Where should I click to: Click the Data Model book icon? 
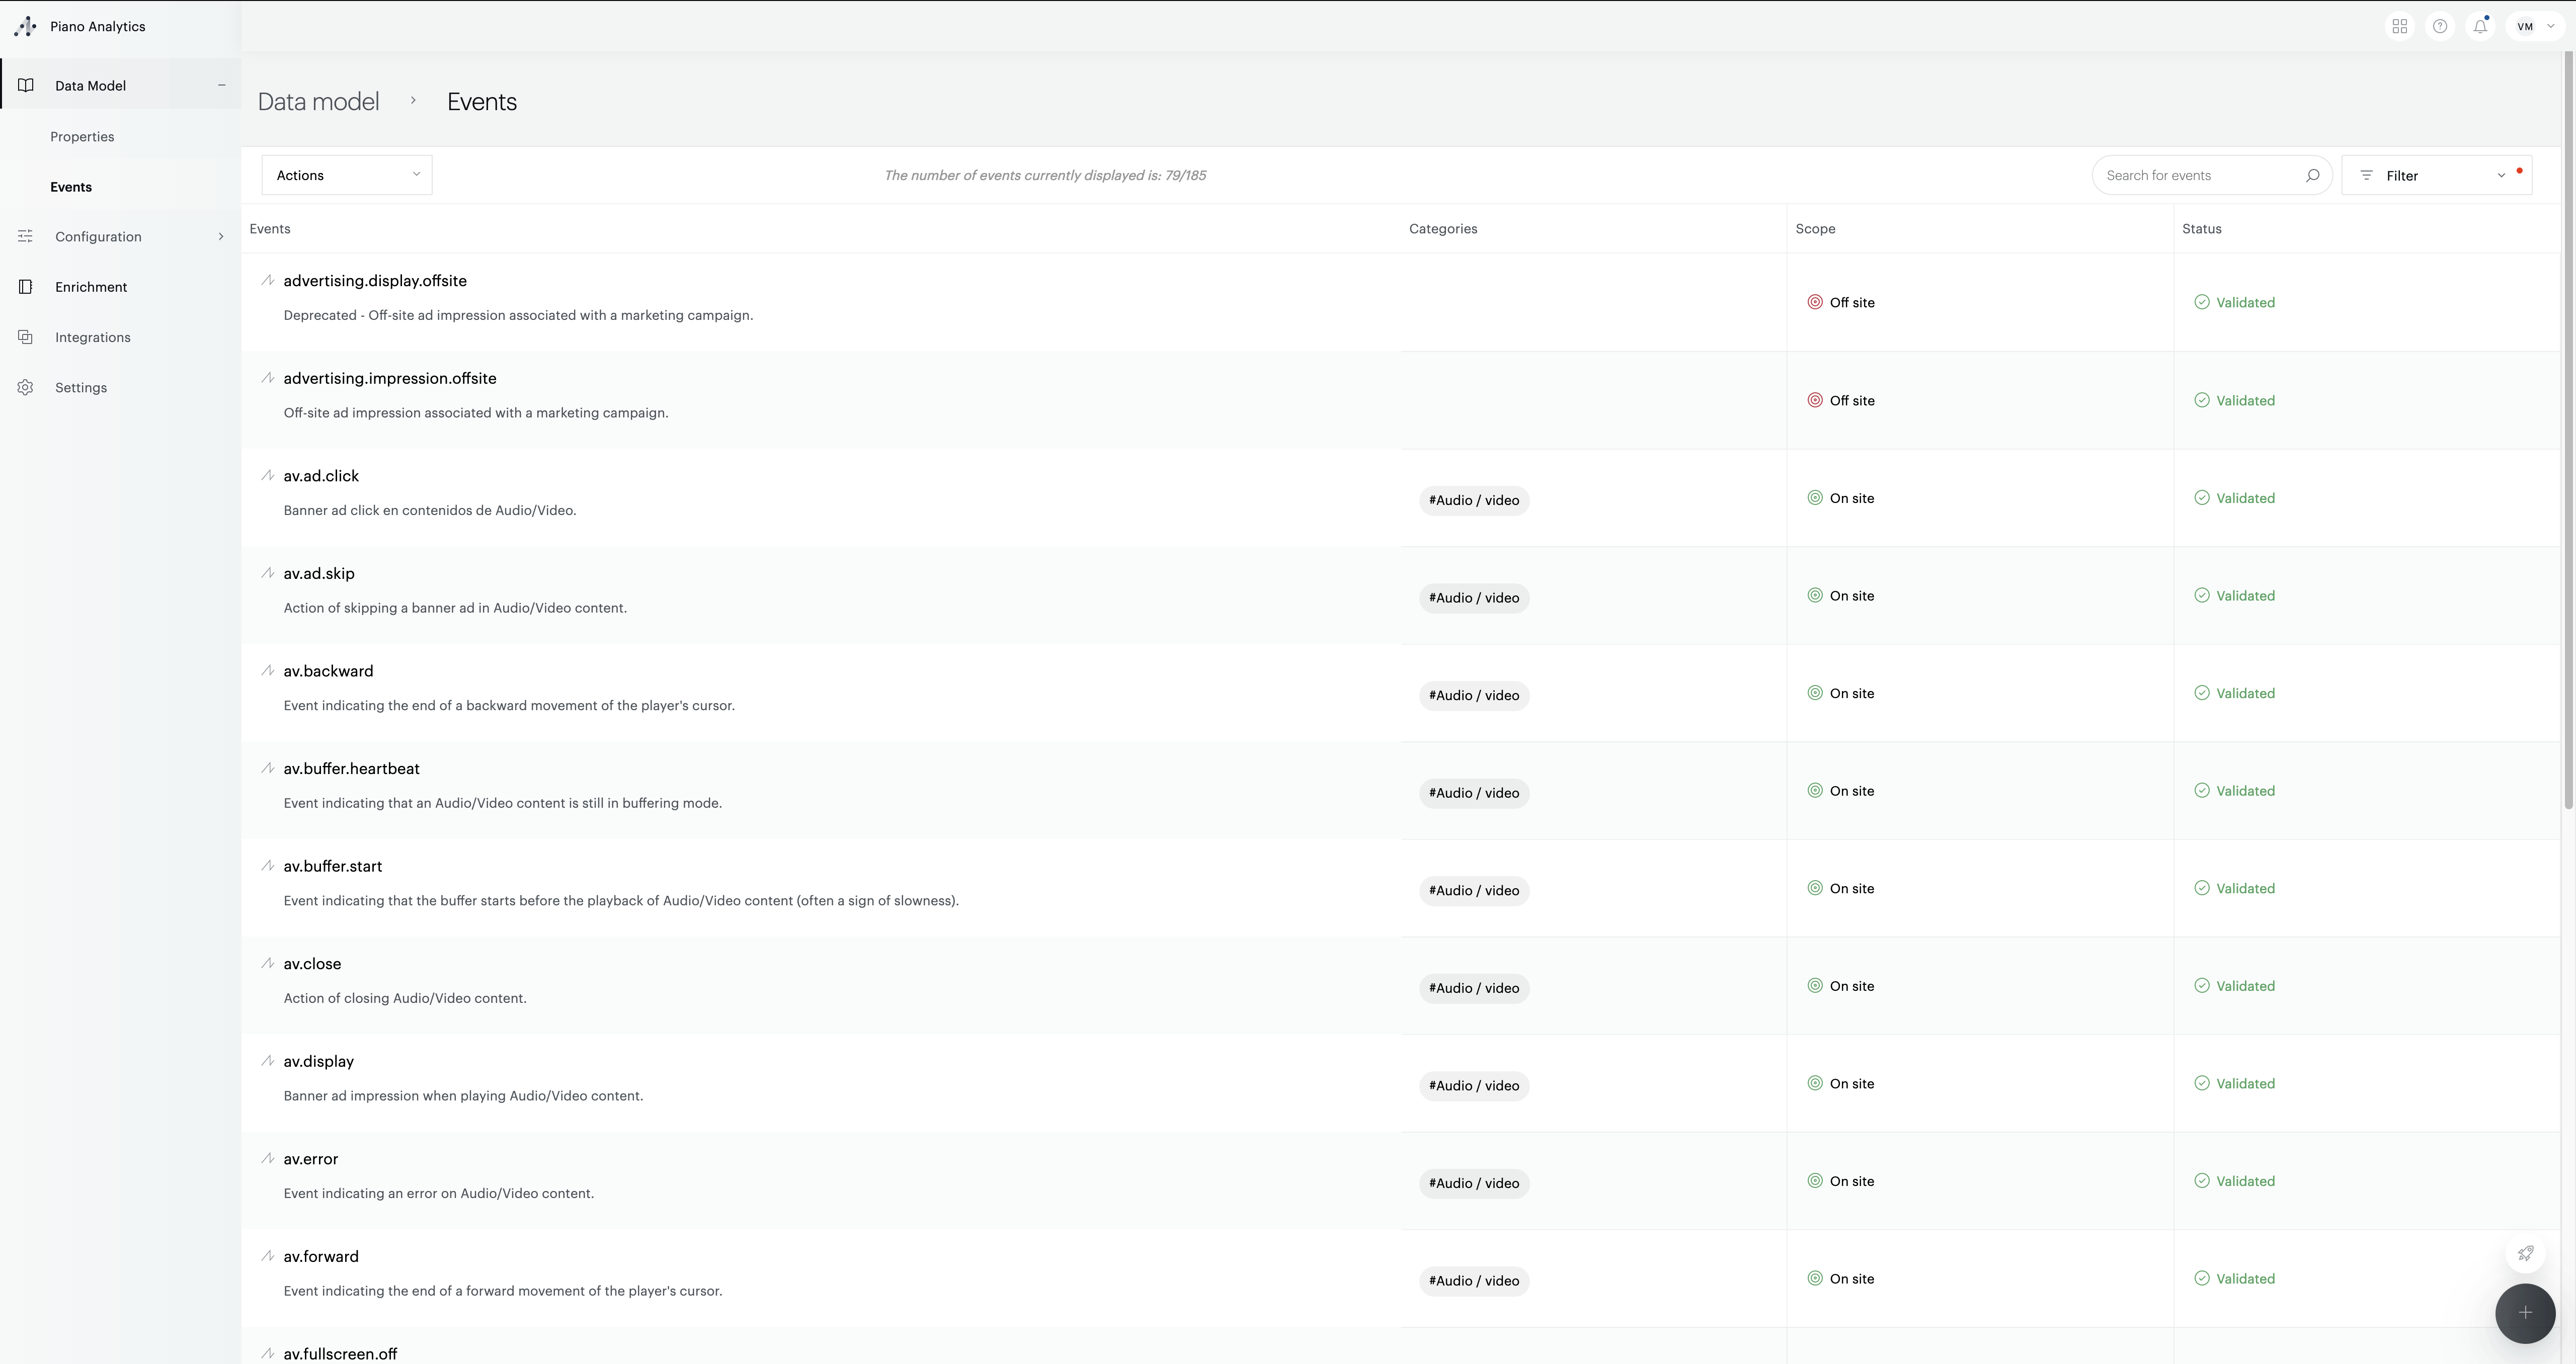pos(25,85)
